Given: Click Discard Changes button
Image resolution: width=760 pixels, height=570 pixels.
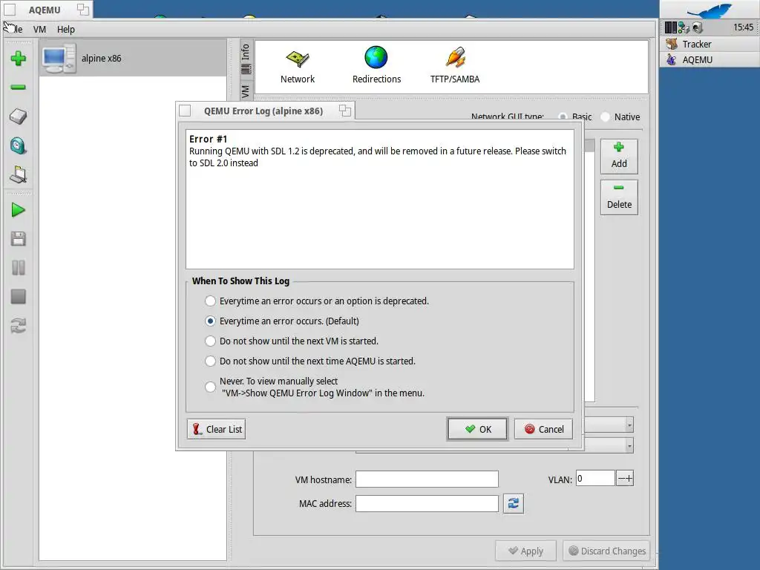Looking at the screenshot, I should pos(607,551).
